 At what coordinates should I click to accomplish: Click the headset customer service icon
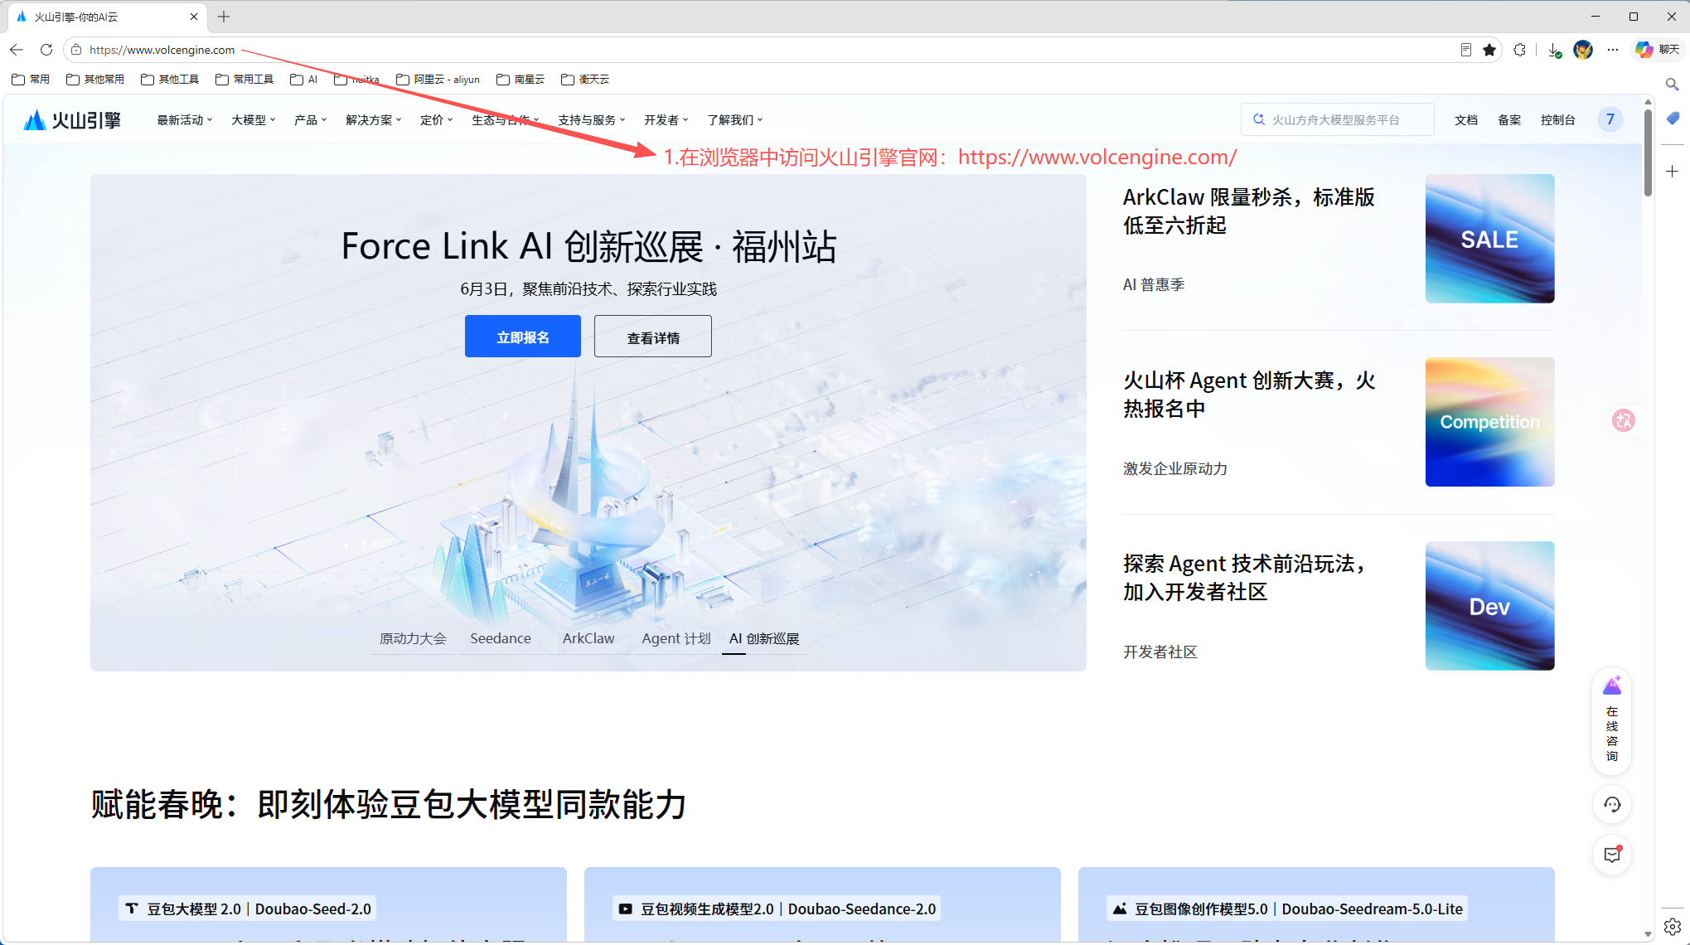pyautogui.click(x=1612, y=804)
